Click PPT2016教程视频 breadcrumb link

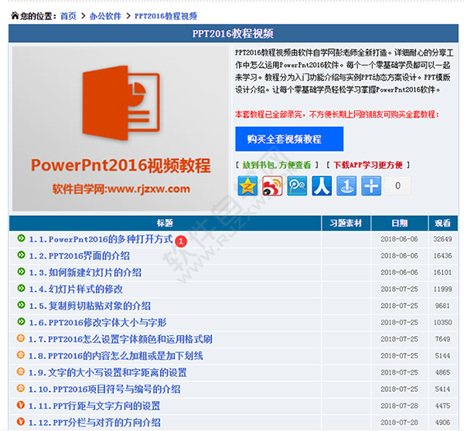tap(165, 16)
